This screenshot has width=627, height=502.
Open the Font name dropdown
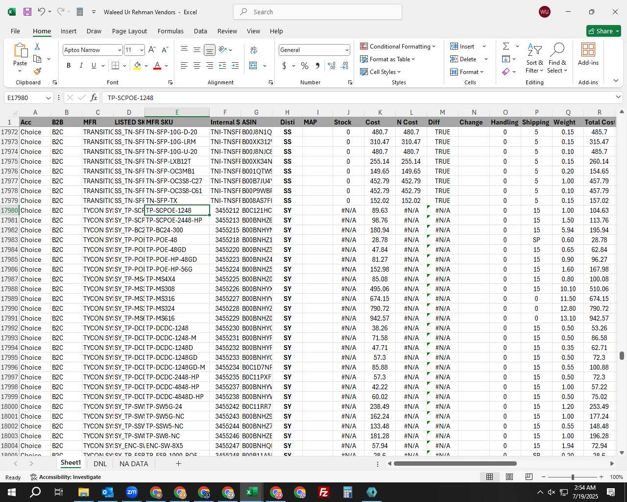coord(119,50)
